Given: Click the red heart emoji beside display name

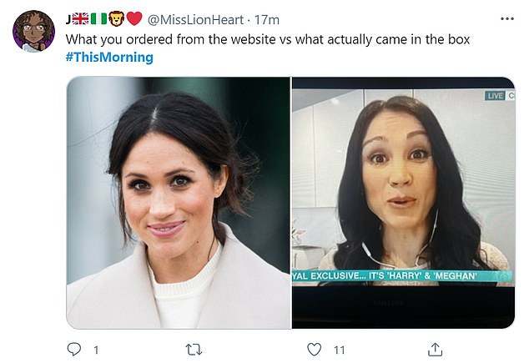Looking at the screenshot, I should tap(134, 19).
